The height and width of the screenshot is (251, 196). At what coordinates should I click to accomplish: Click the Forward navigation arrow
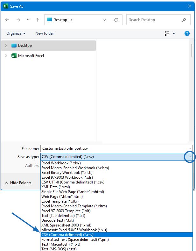click(x=18, y=20)
